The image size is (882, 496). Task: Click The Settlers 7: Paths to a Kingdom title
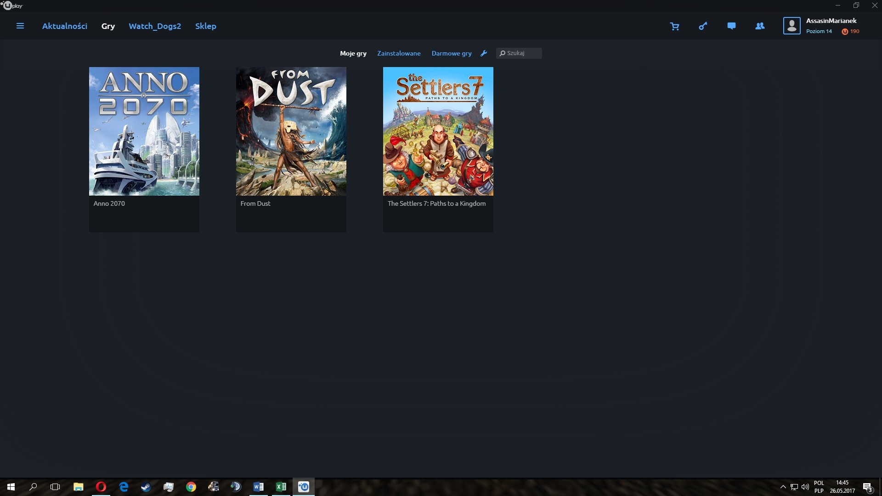[436, 203]
